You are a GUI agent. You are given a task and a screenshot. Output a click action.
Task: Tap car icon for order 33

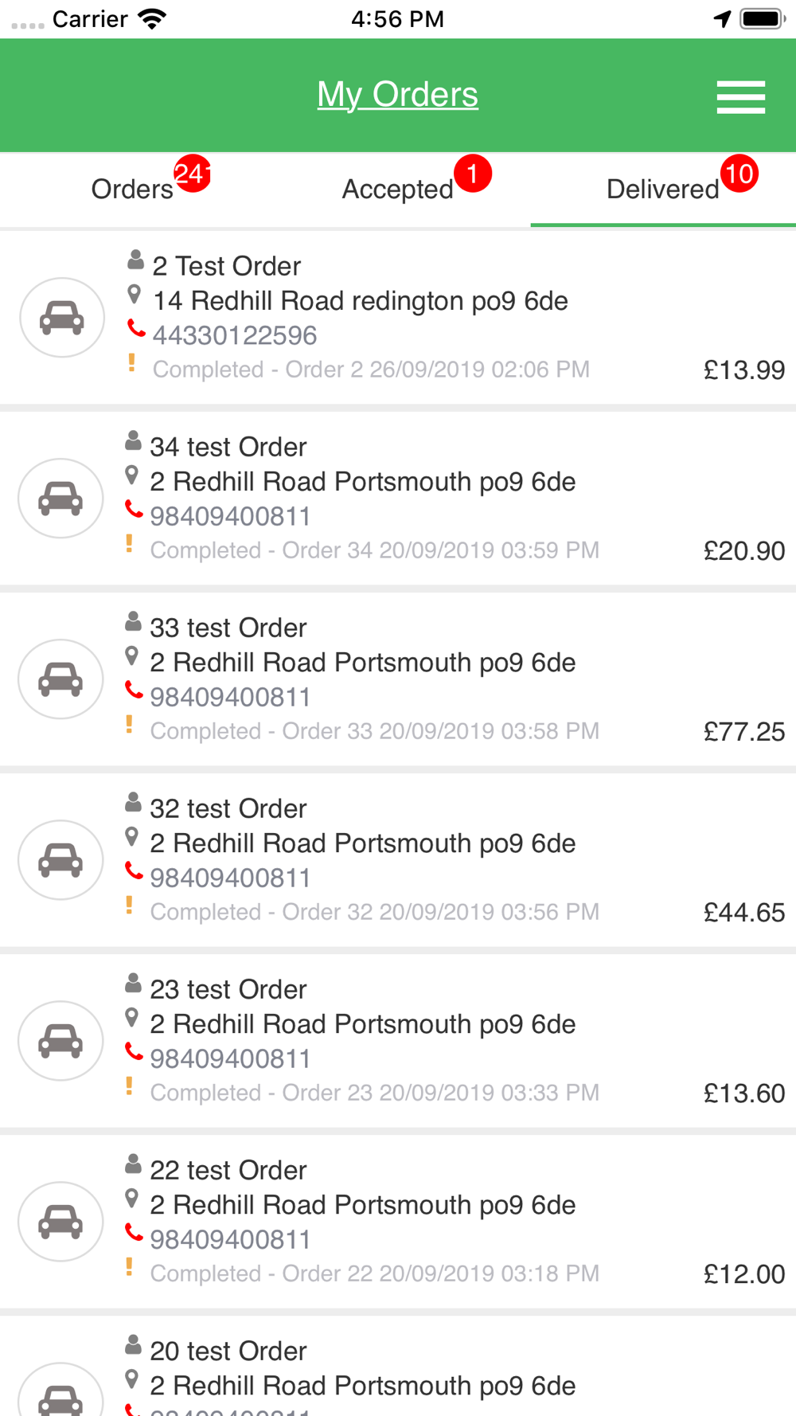[60, 679]
